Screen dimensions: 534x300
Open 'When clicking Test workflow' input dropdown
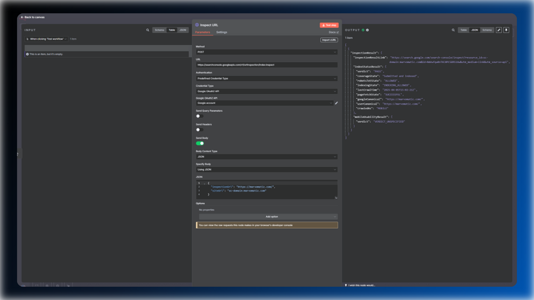[46, 39]
